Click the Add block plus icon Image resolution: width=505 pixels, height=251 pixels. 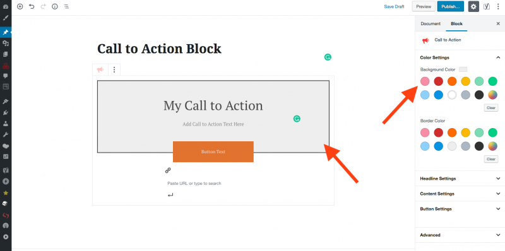pos(20,6)
